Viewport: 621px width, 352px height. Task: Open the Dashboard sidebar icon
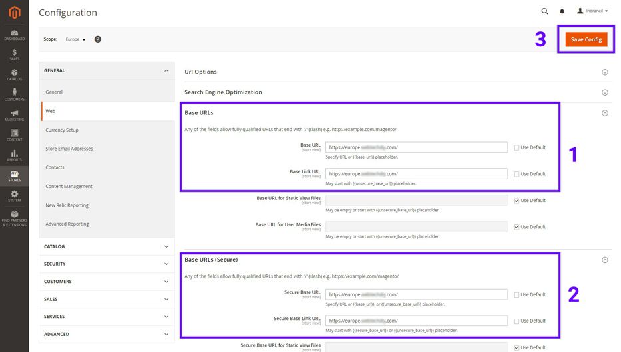pyautogui.click(x=14, y=35)
